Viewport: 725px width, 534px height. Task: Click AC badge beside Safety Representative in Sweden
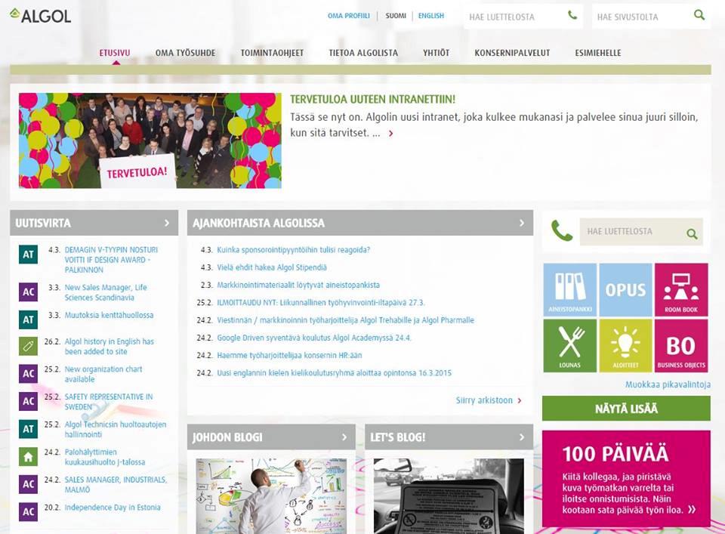(28, 401)
